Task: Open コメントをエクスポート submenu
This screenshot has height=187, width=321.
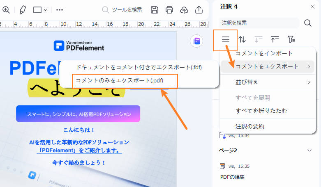Action: click(x=268, y=66)
